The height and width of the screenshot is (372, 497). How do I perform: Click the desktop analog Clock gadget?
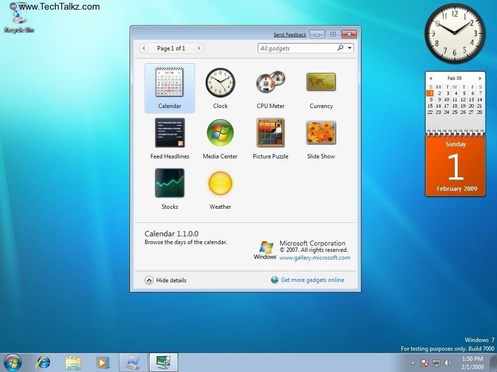pos(455,33)
